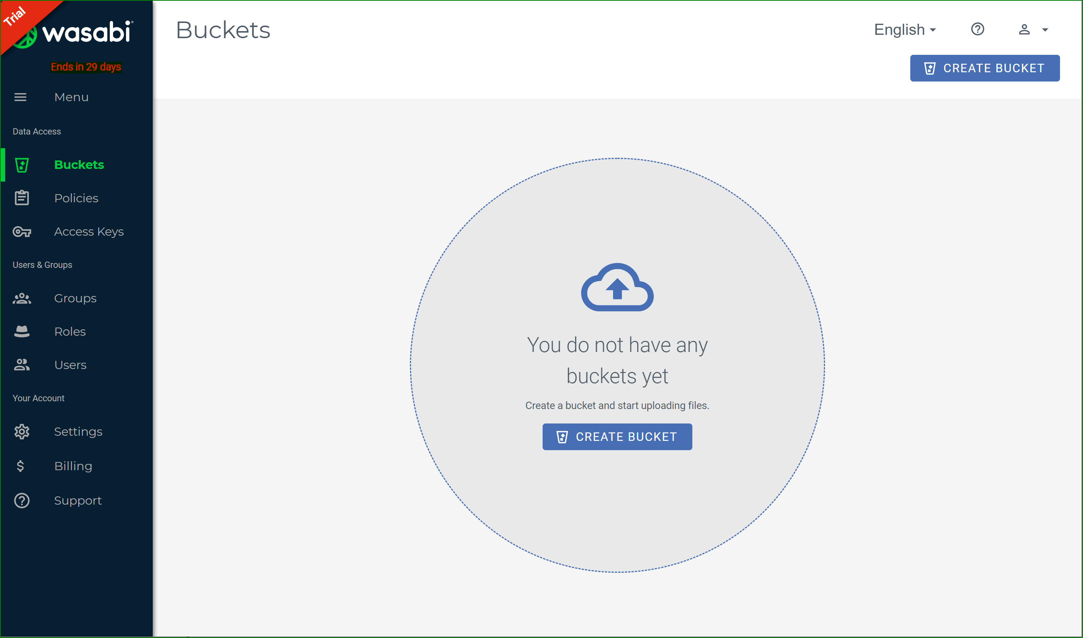
Task: Open the English language dropdown
Action: click(904, 30)
